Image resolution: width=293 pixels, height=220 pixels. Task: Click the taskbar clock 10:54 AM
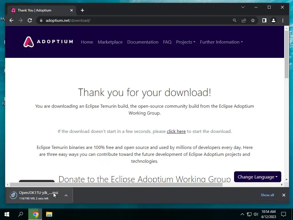point(268,214)
